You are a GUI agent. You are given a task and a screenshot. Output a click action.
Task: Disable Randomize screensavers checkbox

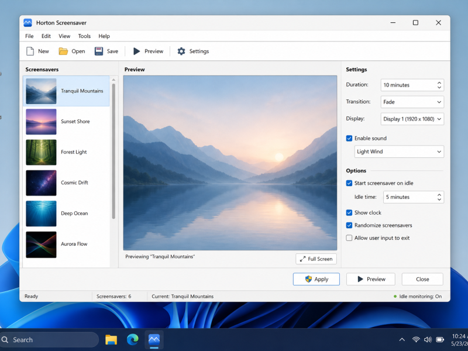coord(349,225)
